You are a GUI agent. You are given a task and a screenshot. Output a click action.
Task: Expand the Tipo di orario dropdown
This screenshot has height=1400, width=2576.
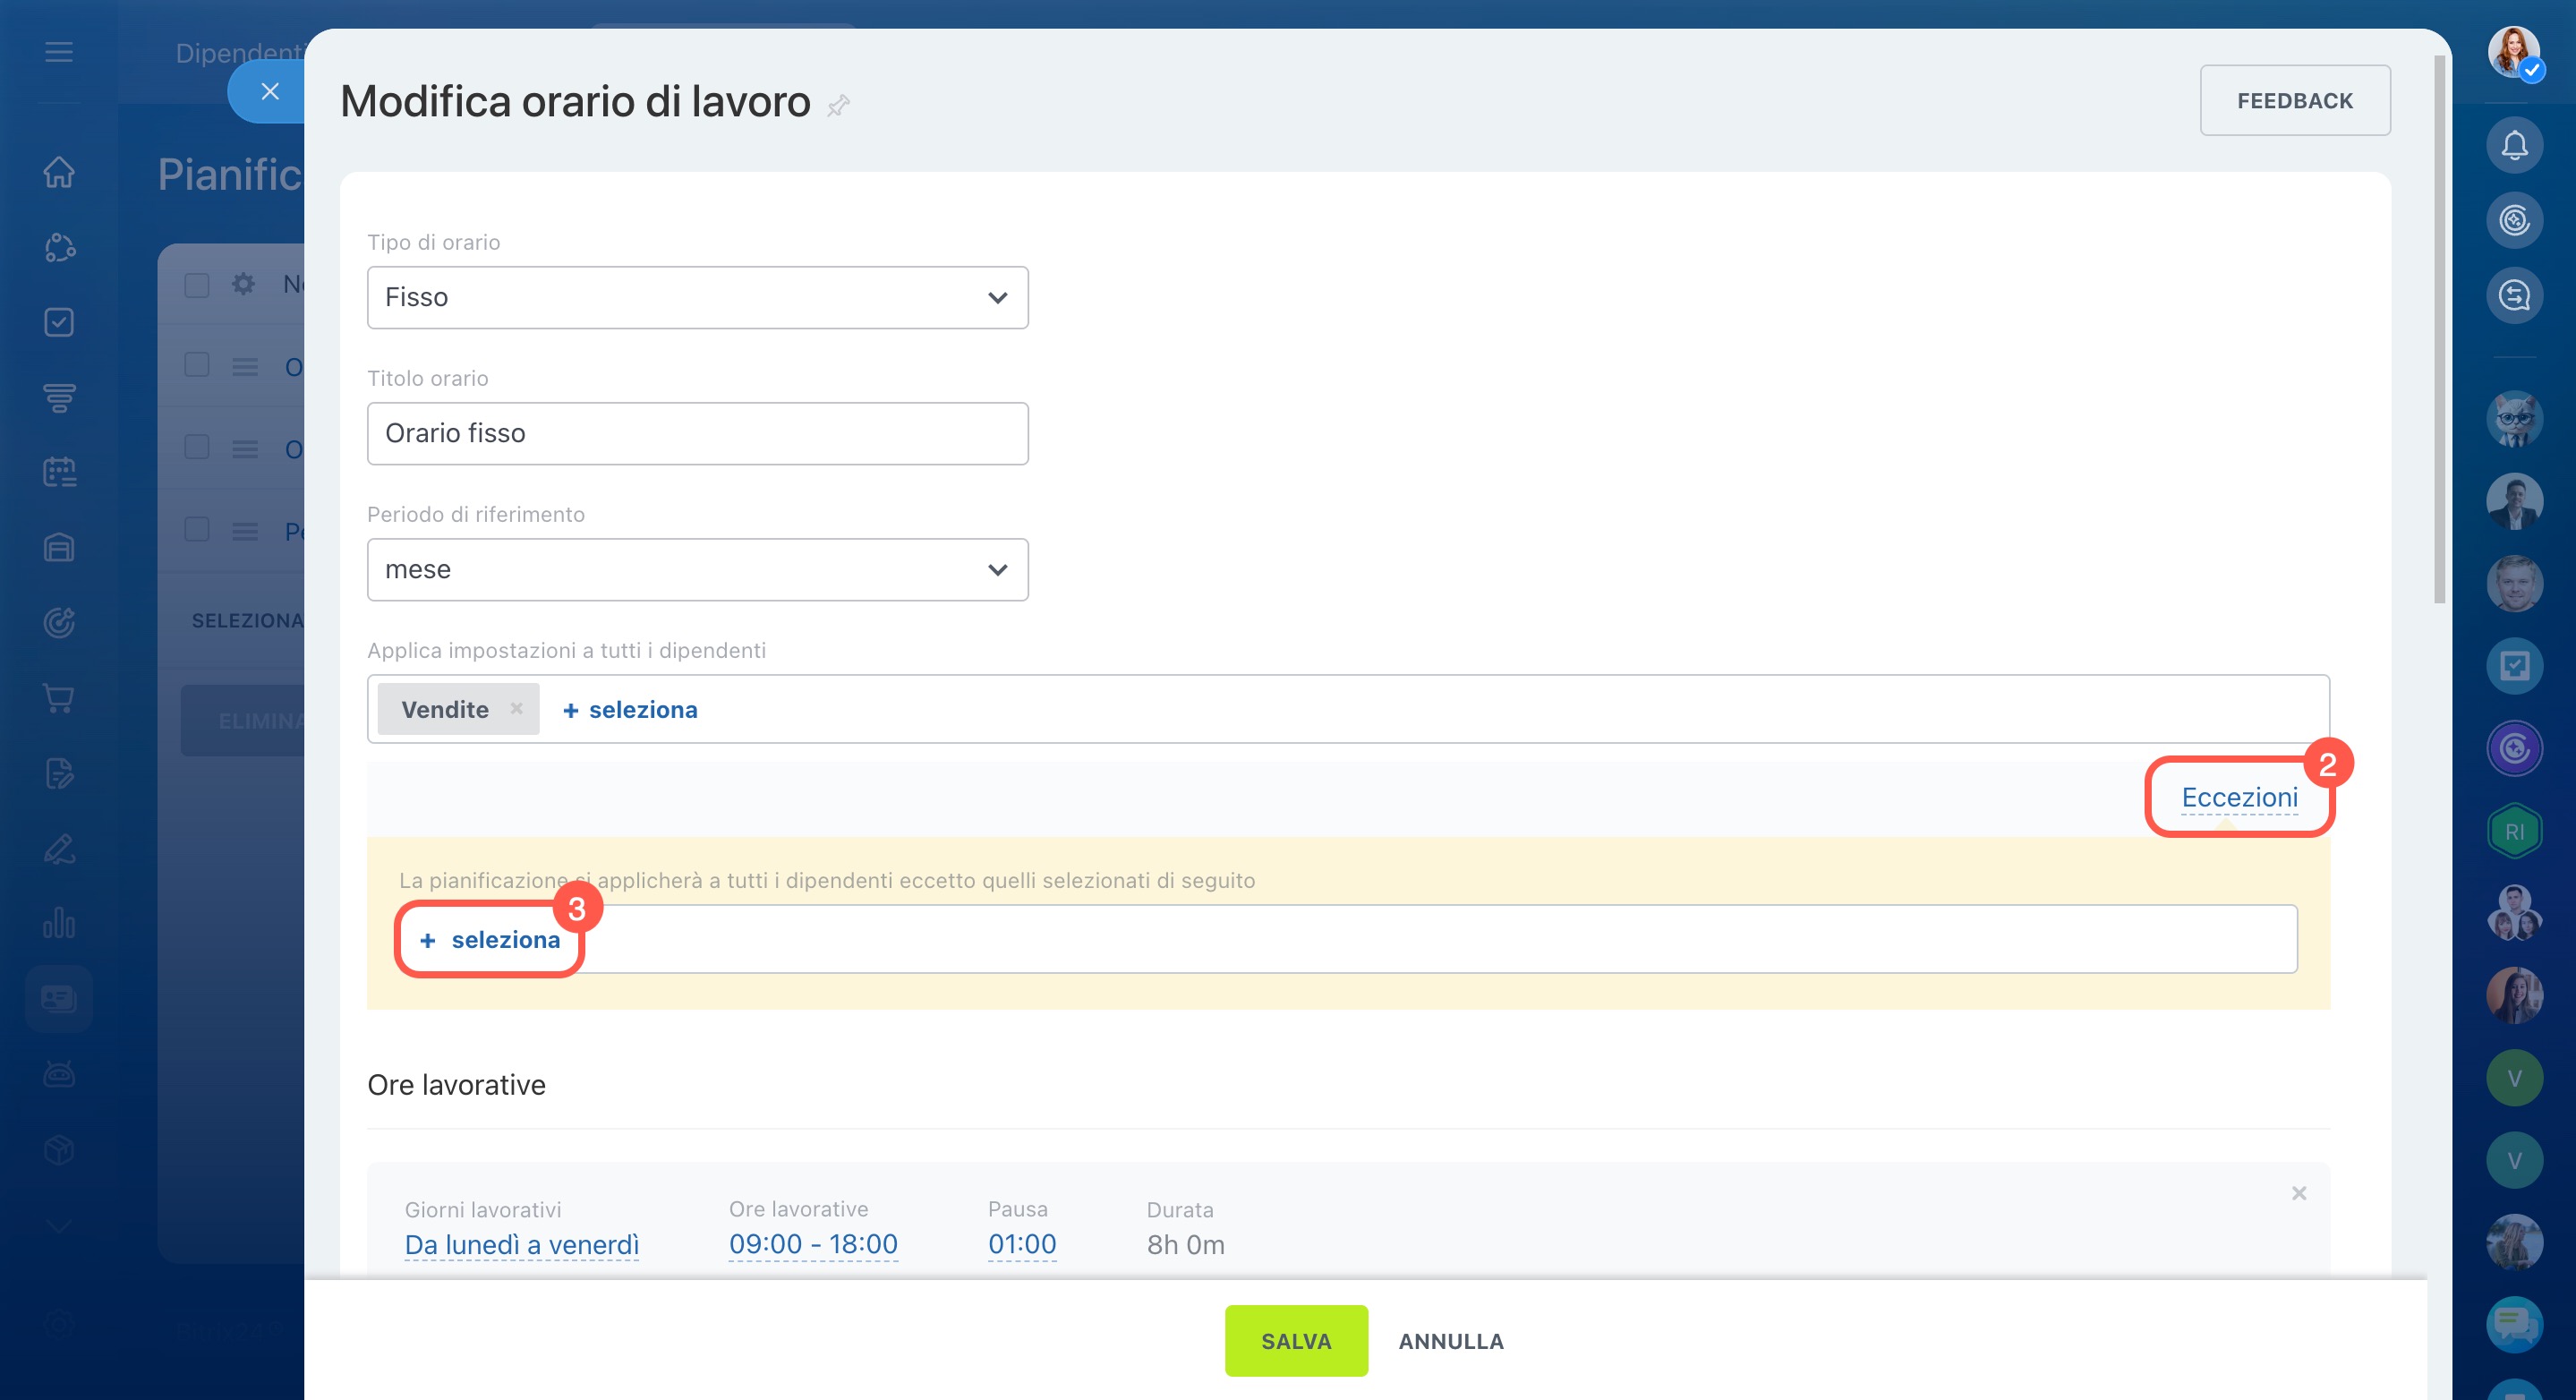click(697, 297)
